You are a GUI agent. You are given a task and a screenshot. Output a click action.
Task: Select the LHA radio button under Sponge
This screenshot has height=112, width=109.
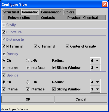tap(28, 82)
